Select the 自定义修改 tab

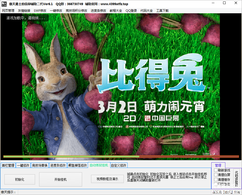[119, 165]
